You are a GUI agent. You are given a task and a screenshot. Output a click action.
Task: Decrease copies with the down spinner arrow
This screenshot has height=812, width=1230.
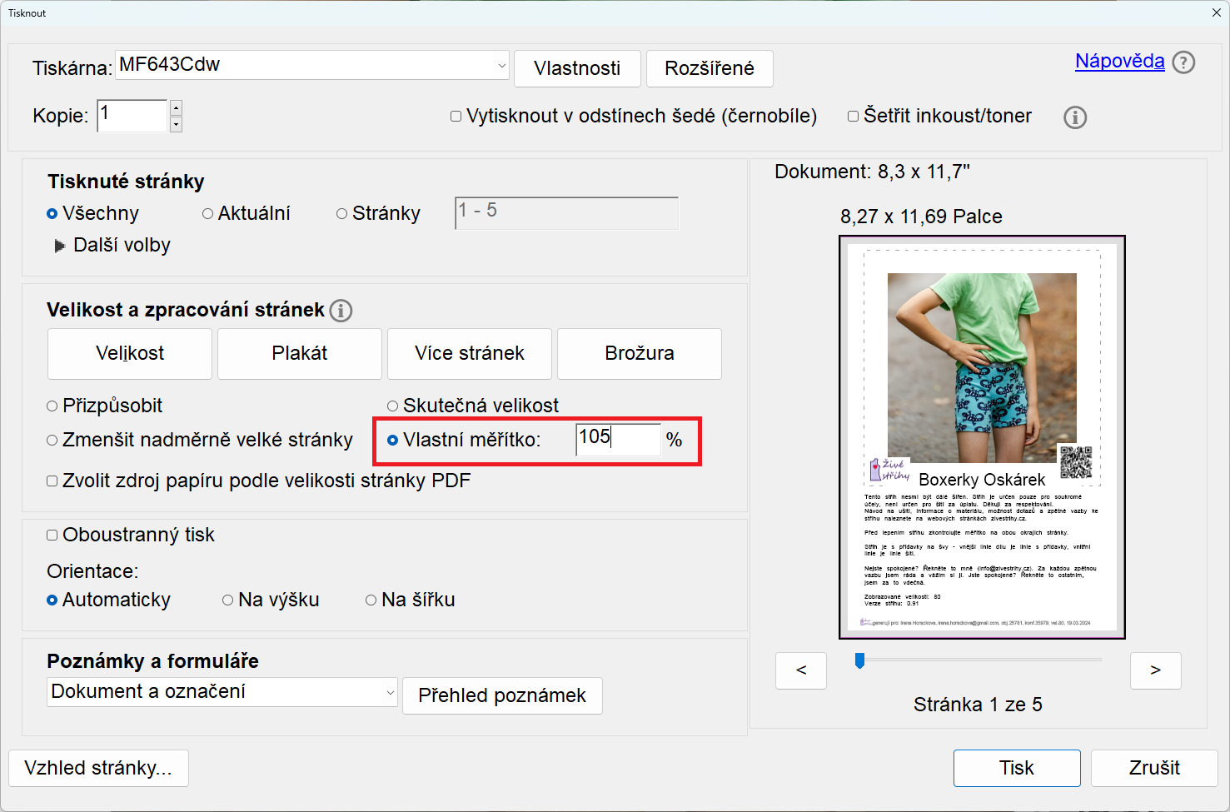pos(176,124)
